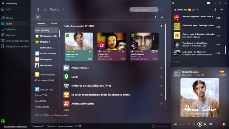Select Britpop (7156) subgenre
This screenshot has height=129, width=229.
41,95
